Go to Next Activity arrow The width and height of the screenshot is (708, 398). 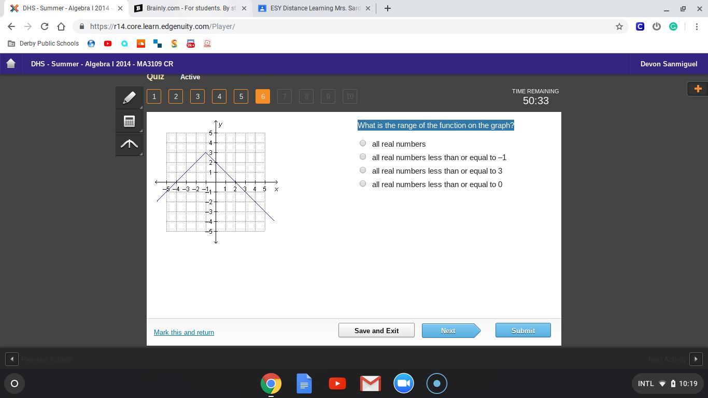click(x=696, y=359)
